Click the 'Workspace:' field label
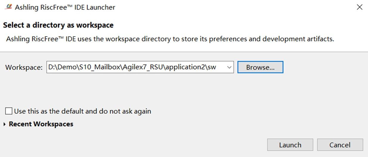Image resolution: width=368 pixels, height=157 pixels. click(x=24, y=67)
